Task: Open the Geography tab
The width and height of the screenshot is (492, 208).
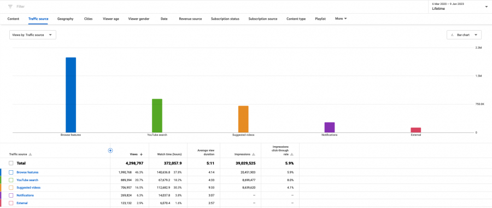Action: tap(65, 19)
